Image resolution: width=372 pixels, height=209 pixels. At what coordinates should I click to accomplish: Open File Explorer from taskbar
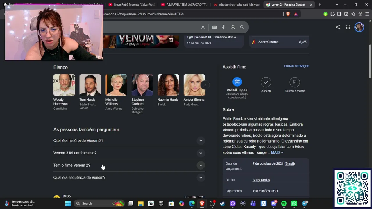pos(141,203)
